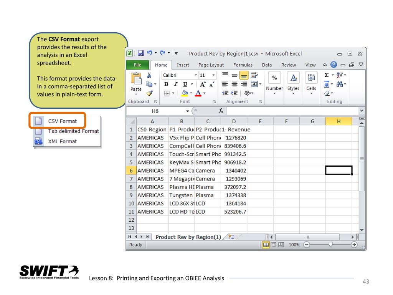Adjust the zoom slider handle
393x295 pixels.
pyautogui.click(x=330, y=244)
